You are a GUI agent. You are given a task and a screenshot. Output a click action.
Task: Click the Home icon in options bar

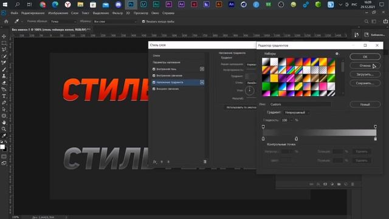coord(6,22)
